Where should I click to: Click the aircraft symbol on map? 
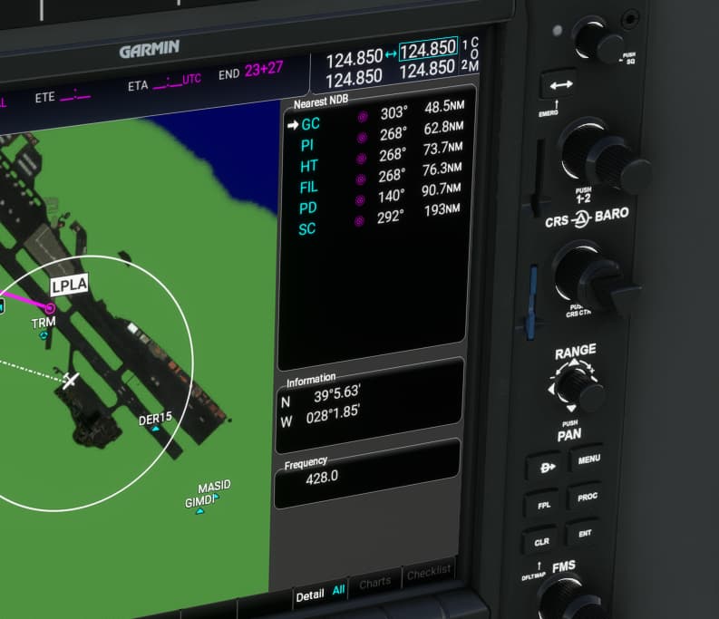[70, 380]
